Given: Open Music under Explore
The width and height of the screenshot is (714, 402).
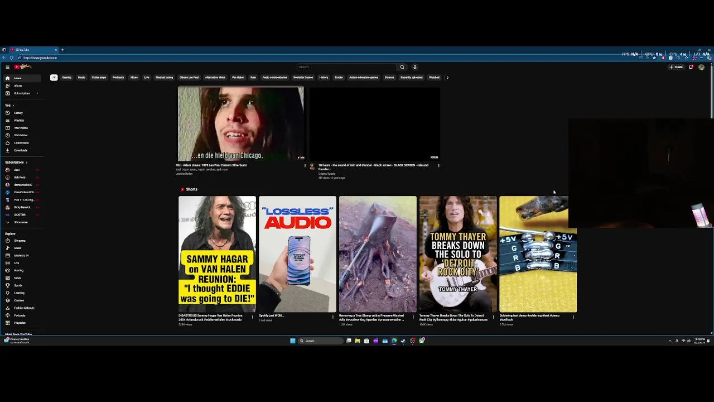Looking at the screenshot, I should (x=22, y=248).
